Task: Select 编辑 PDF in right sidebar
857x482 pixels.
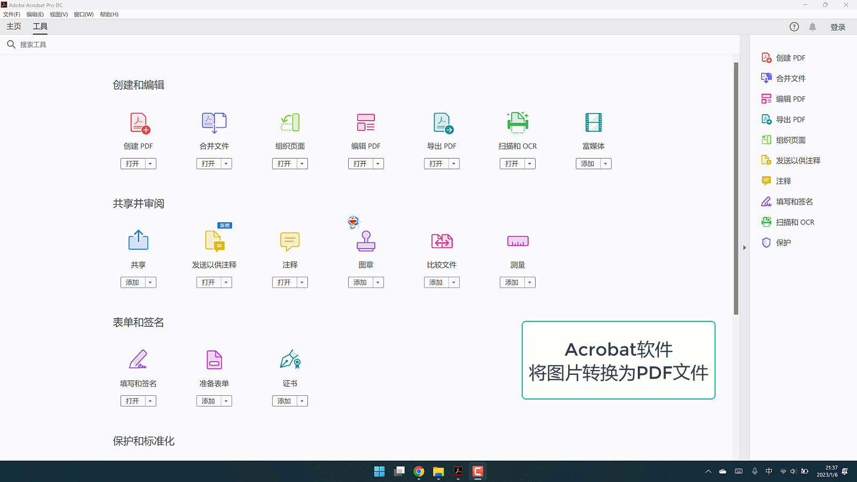Action: pyautogui.click(x=784, y=99)
